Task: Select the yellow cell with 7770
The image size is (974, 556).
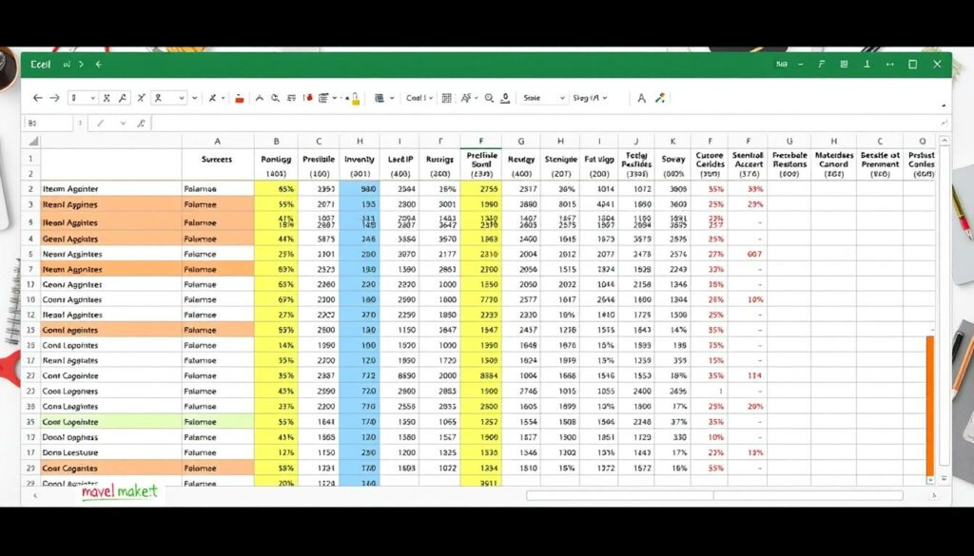Action: 480,299
